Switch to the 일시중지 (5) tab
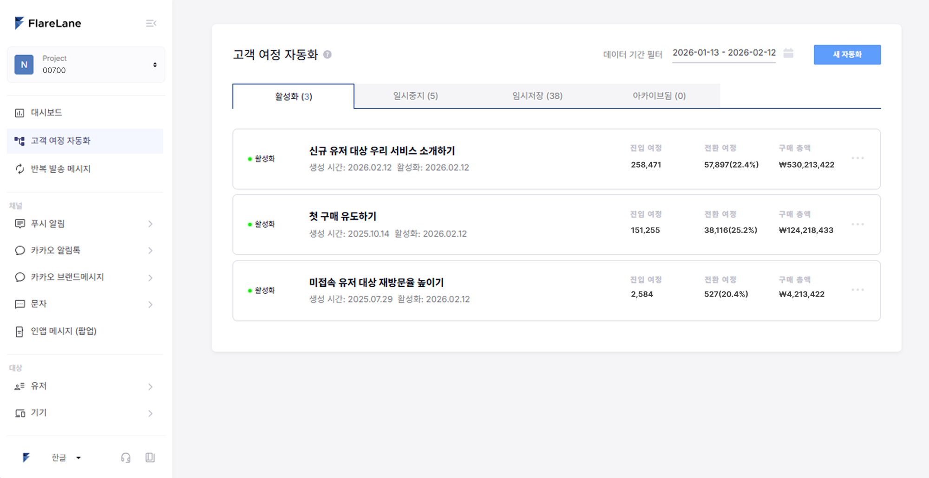The height and width of the screenshot is (478, 929). coord(415,96)
